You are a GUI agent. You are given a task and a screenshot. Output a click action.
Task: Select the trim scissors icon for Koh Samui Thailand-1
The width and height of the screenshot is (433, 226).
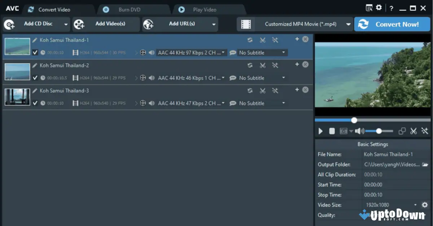pyautogui.click(x=263, y=40)
